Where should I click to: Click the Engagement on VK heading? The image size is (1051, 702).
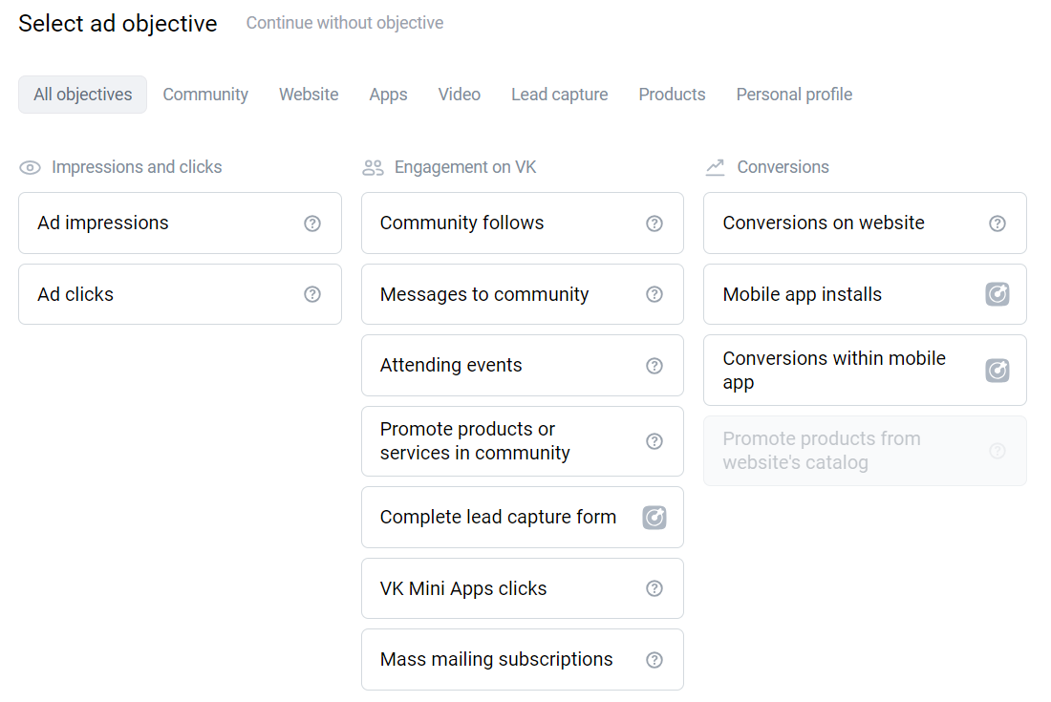pos(465,167)
